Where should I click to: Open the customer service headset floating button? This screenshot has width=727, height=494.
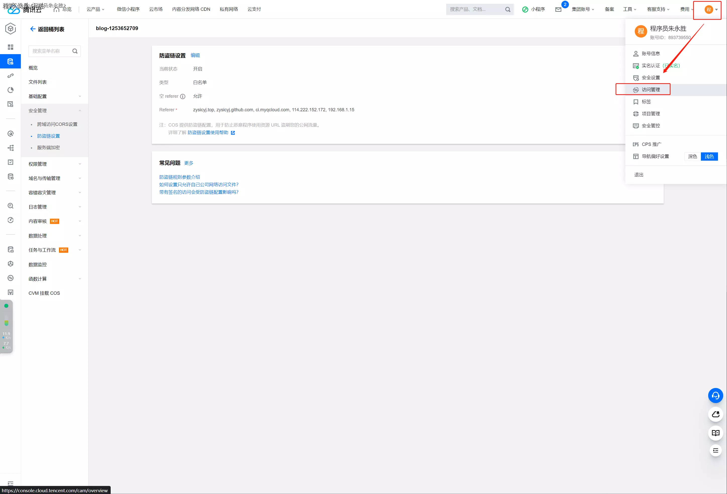pyautogui.click(x=715, y=396)
